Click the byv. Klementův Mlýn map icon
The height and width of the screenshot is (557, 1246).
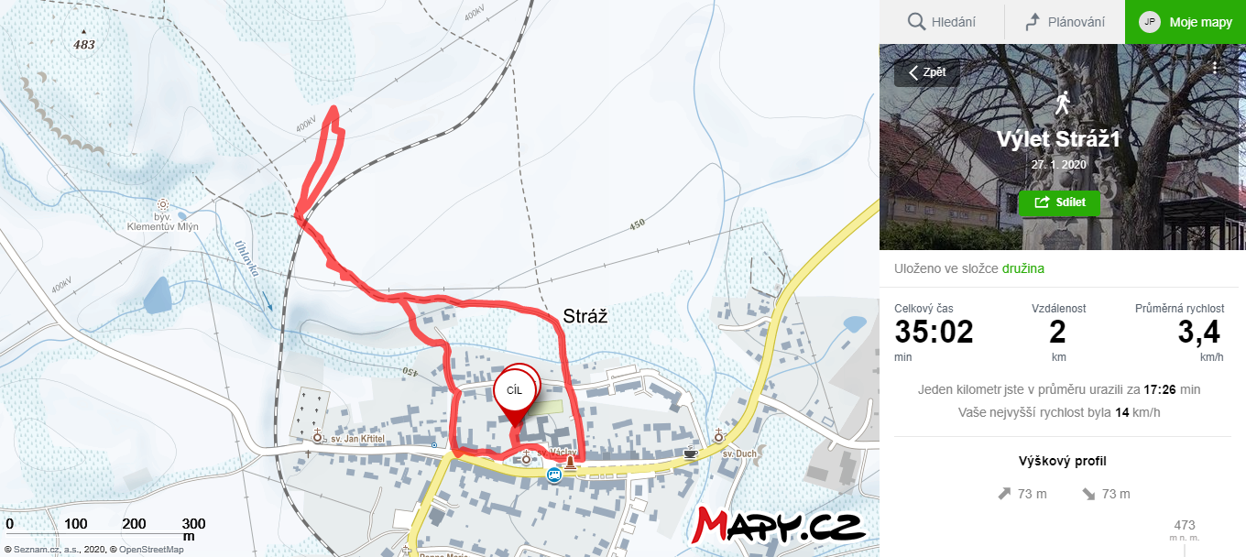[x=163, y=205]
